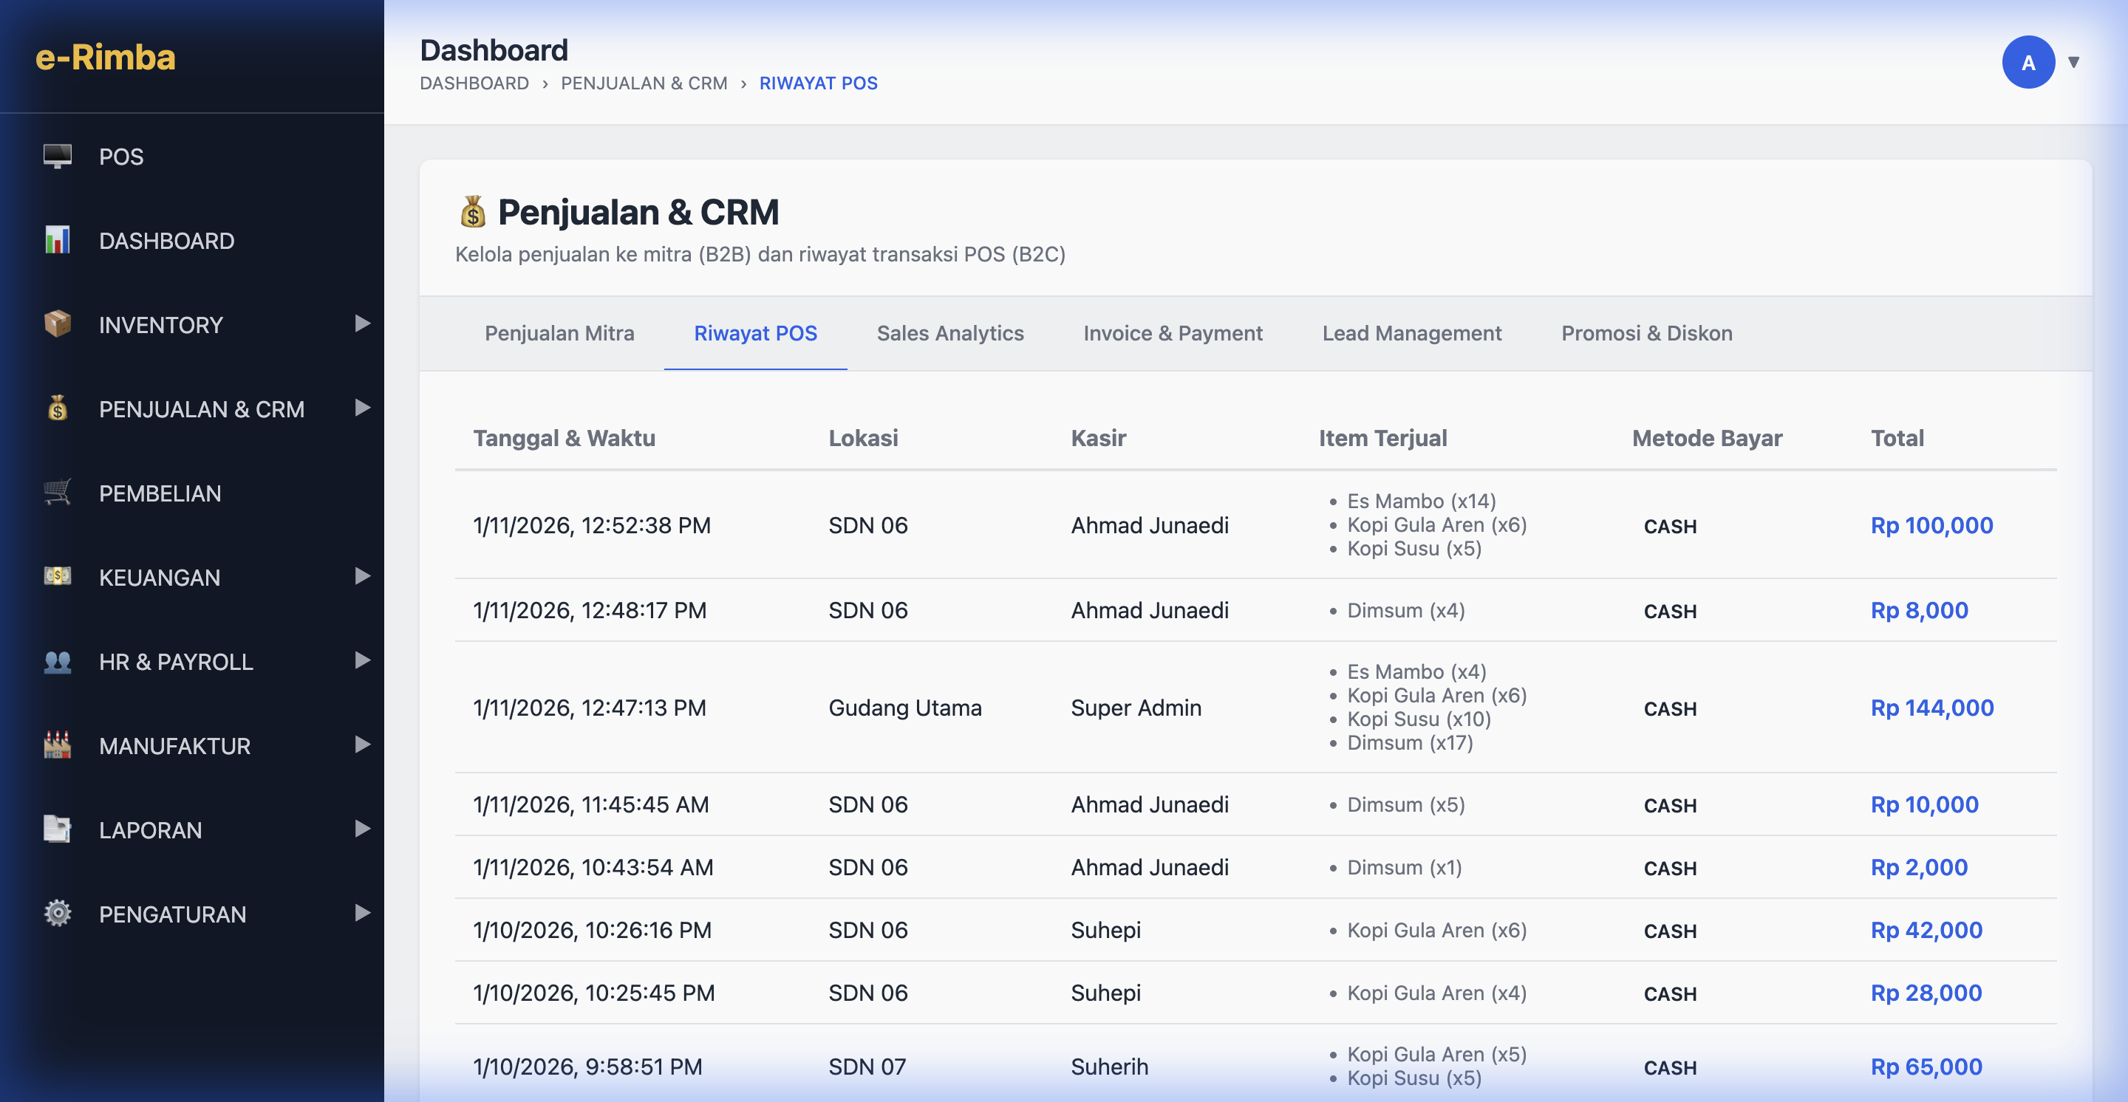Image resolution: width=2128 pixels, height=1102 pixels.
Task: Click the Manufaktur factory icon
Action: click(x=57, y=745)
